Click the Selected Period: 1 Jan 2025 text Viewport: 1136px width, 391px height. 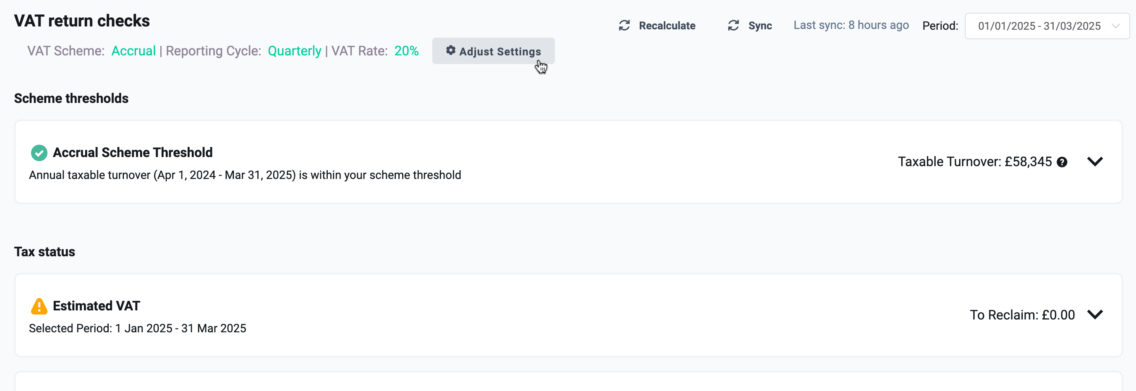(x=137, y=328)
